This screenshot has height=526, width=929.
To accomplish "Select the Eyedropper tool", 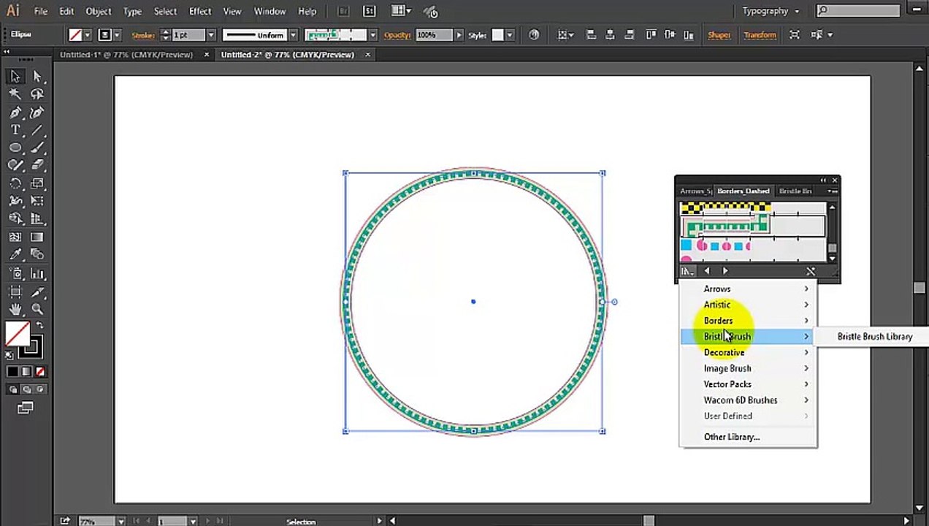I will 15,254.
